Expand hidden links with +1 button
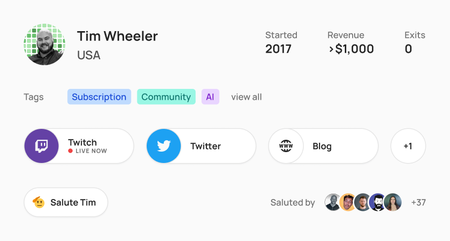The width and height of the screenshot is (450, 241). click(x=408, y=146)
